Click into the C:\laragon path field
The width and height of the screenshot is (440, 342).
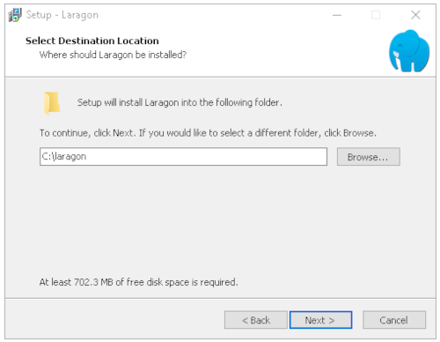click(183, 157)
